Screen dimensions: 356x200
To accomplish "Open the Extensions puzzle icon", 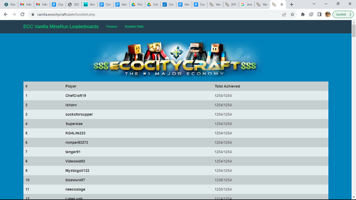I will click(303, 14).
